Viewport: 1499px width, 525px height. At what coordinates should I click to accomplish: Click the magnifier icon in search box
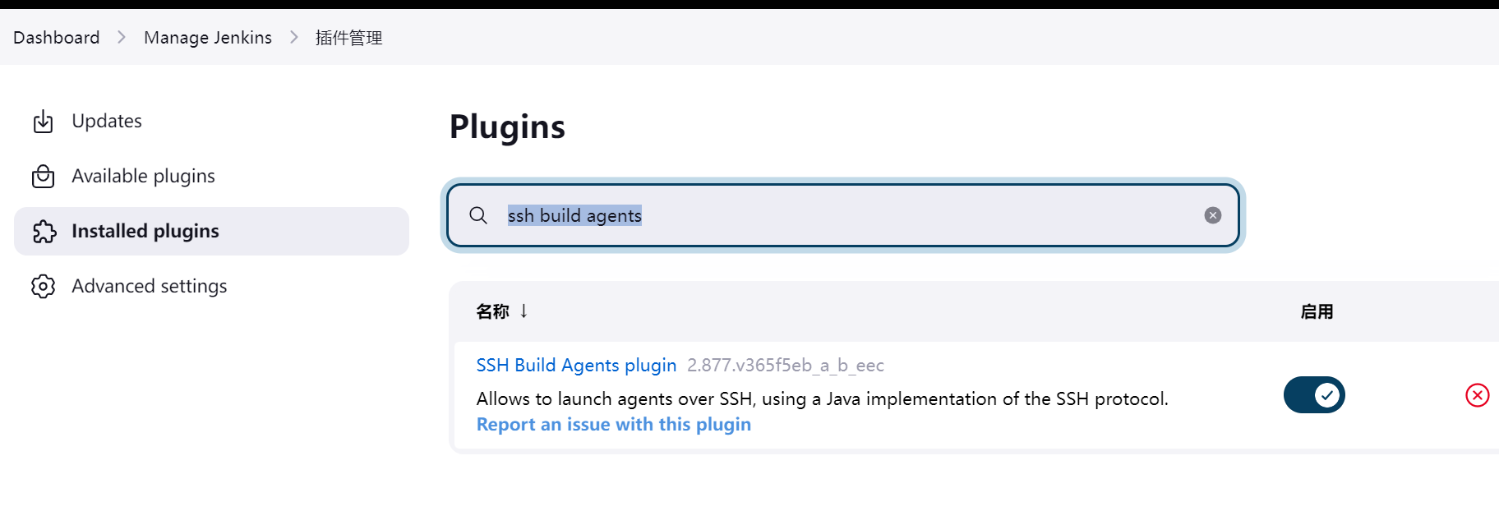478,215
